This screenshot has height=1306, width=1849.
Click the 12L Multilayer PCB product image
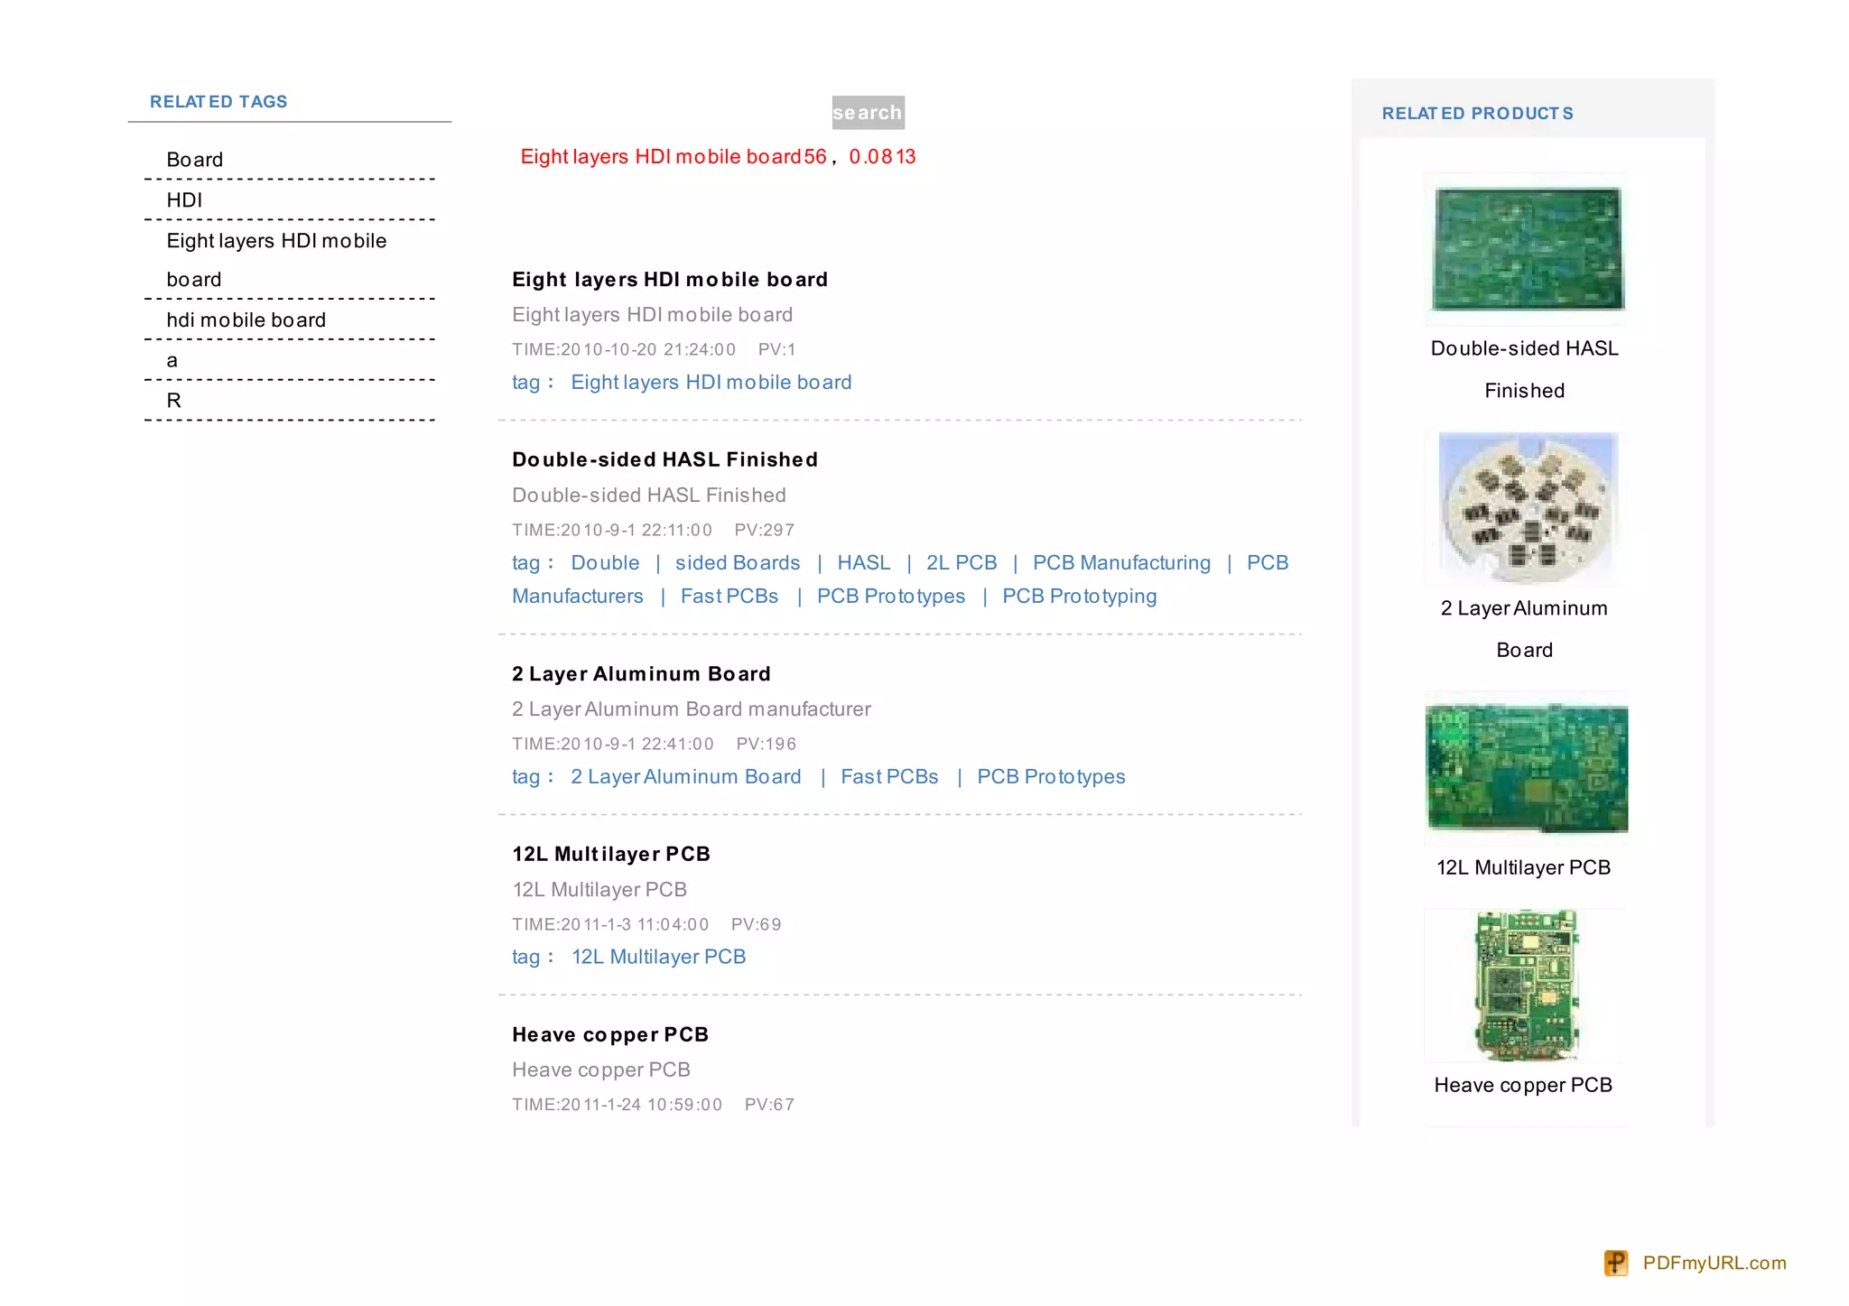(x=1527, y=768)
